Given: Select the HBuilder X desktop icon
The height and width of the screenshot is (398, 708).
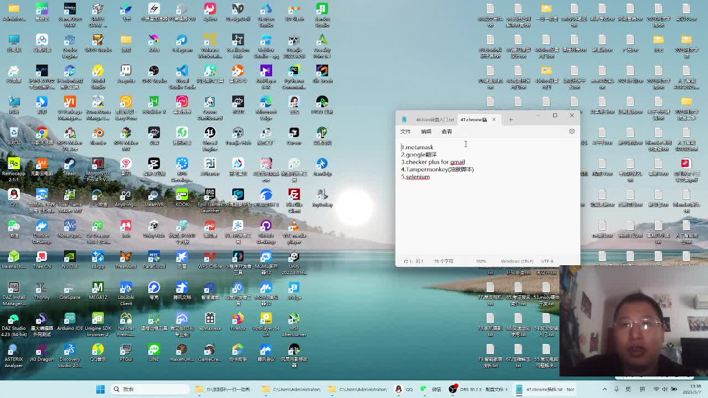Looking at the screenshot, I should (x=154, y=106).
